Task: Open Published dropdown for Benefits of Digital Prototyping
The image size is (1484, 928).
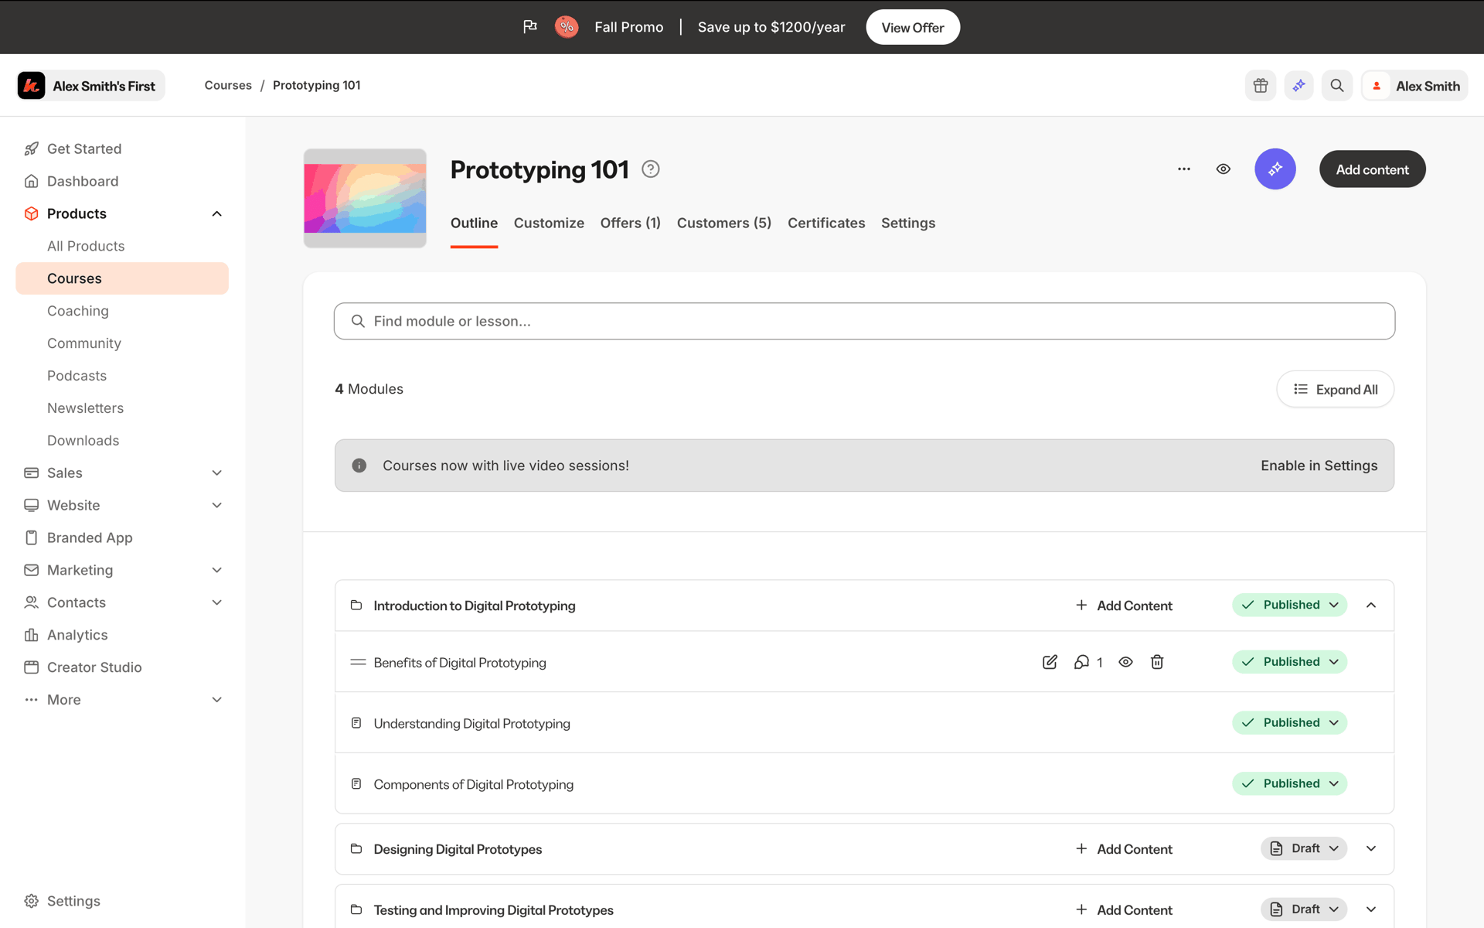Action: tap(1289, 662)
